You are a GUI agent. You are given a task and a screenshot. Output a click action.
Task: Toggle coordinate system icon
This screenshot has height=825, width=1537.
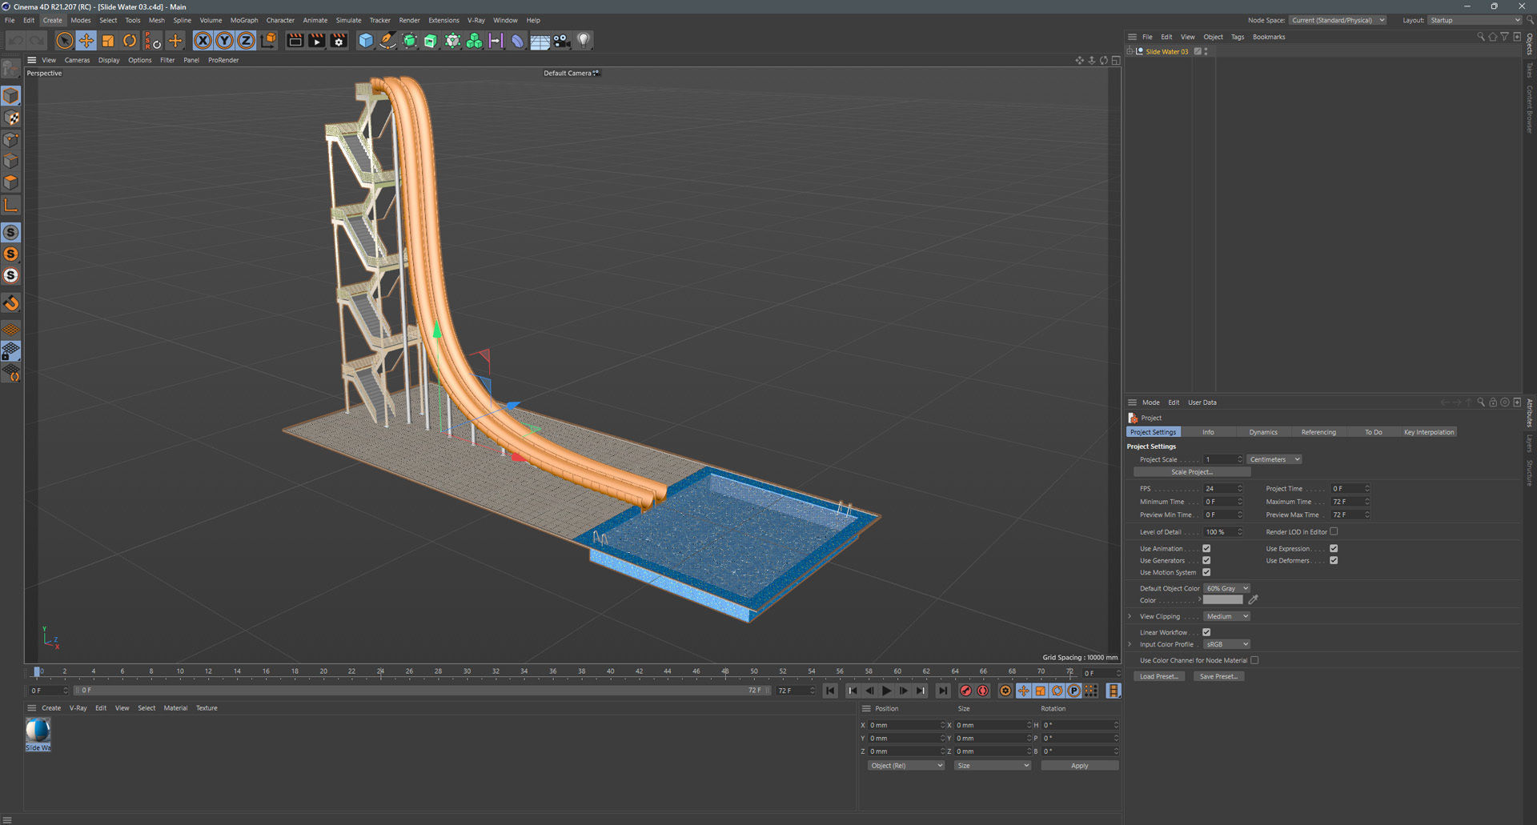pyautogui.click(x=268, y=41)
